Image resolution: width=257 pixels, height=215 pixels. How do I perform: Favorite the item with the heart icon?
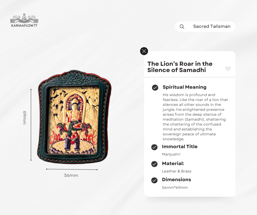point(228,69)
